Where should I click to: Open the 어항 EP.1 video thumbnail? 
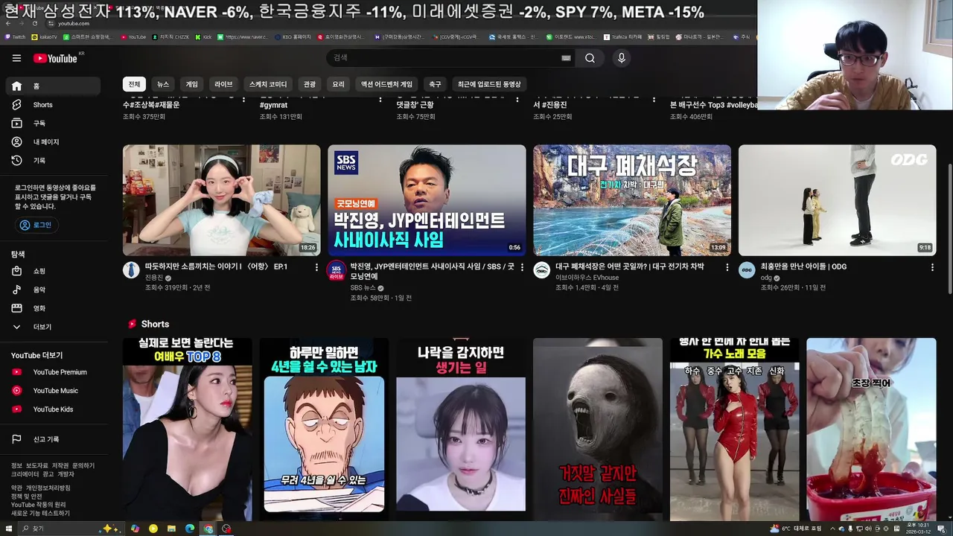pyautogui.click(x=222, y=200)
